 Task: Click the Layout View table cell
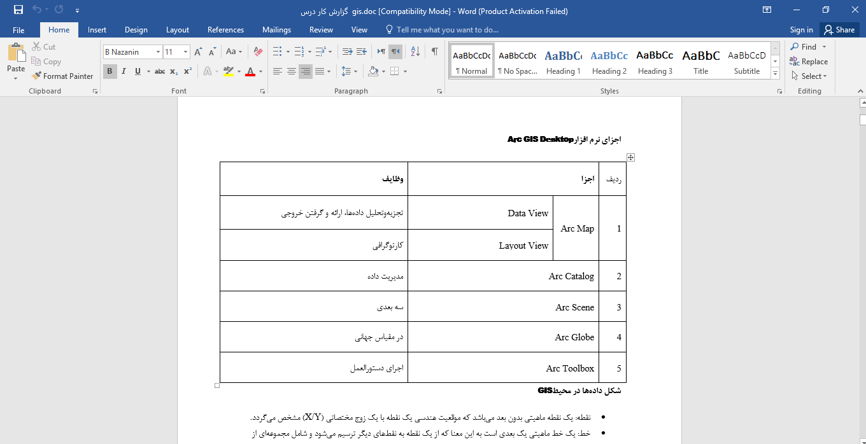pos(481,246)
